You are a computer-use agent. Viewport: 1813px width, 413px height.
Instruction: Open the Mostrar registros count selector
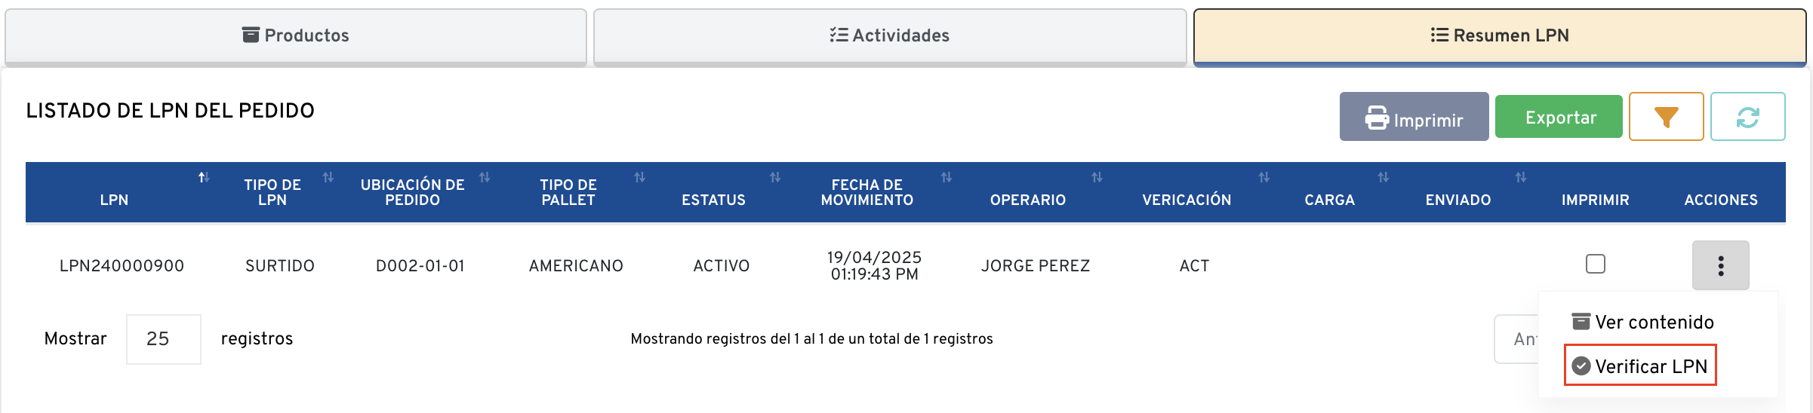coord(163,339)
